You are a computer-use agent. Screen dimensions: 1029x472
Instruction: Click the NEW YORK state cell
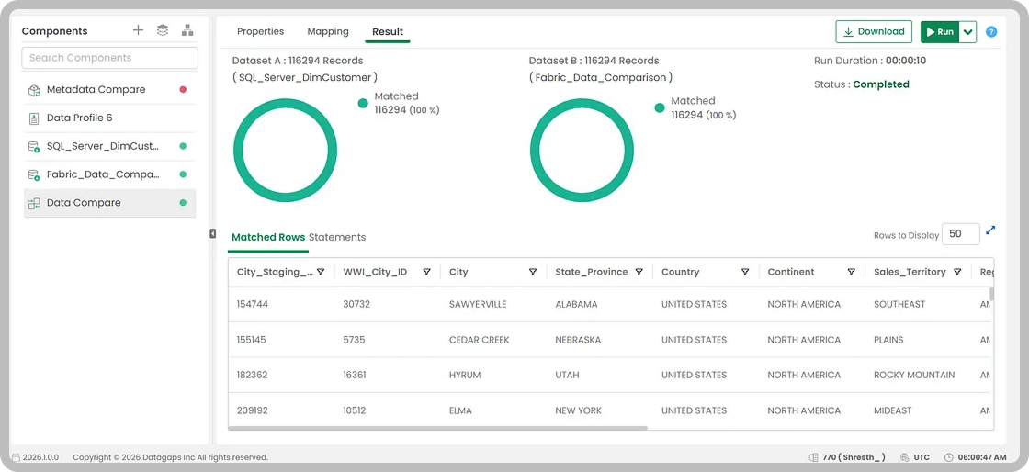pyautogui.click(x=578, y=410)
